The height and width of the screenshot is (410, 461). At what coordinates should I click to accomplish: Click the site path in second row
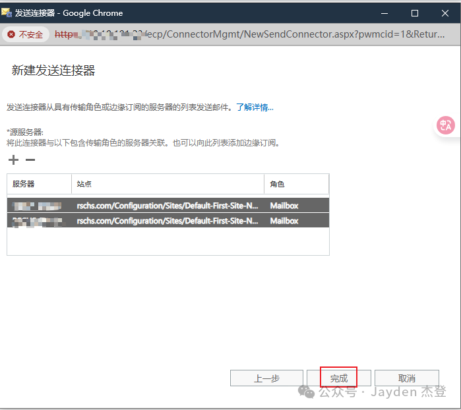click(167, 221)
